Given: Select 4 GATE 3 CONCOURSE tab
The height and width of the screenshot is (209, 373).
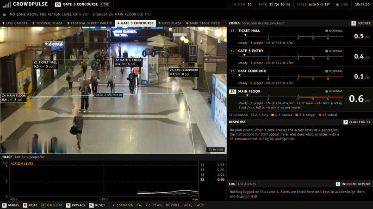Looking at the screenshot, I should (135, 23).
